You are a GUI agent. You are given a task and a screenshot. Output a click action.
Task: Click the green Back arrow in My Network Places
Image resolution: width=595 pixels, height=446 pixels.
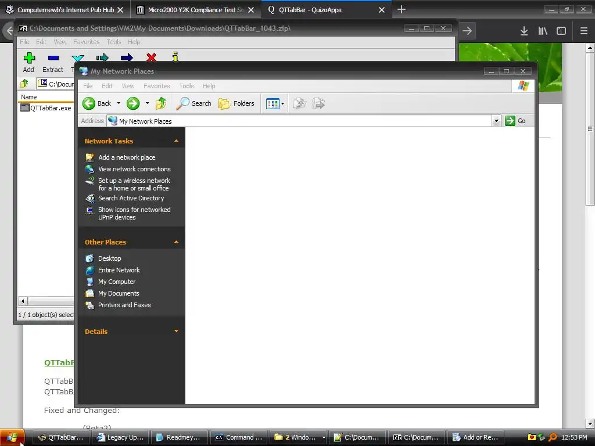[x=89, y=103]
